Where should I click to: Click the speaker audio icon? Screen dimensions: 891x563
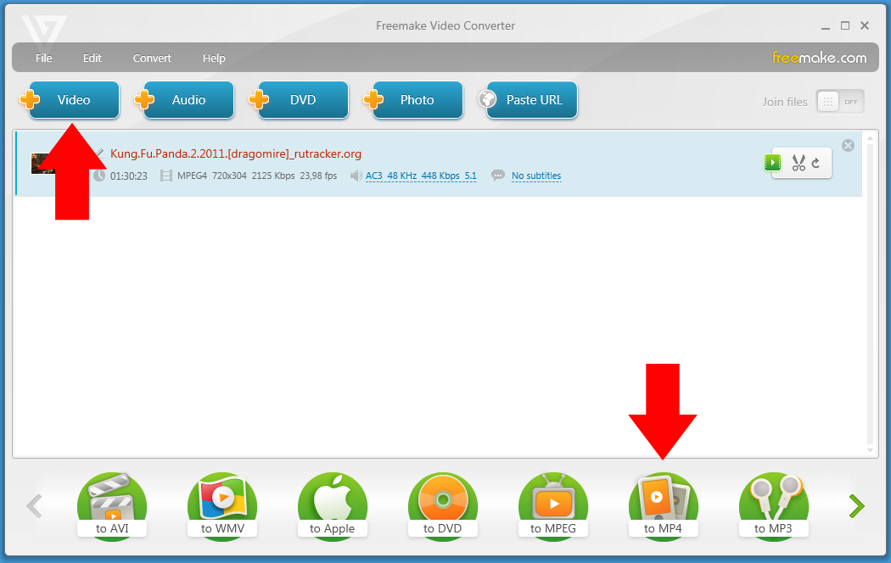tap(356, 176)
